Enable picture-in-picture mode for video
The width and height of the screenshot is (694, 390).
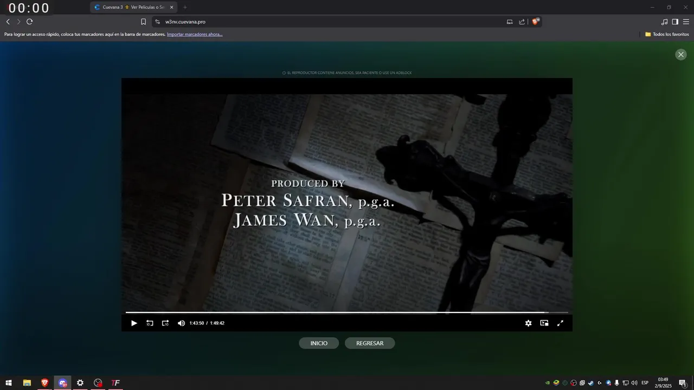pos(544,323)
